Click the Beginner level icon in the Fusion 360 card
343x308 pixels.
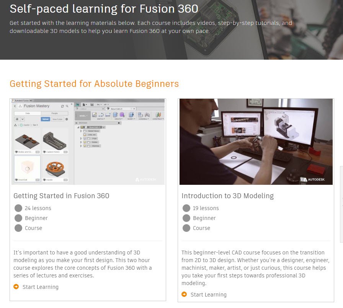(18, 218)
